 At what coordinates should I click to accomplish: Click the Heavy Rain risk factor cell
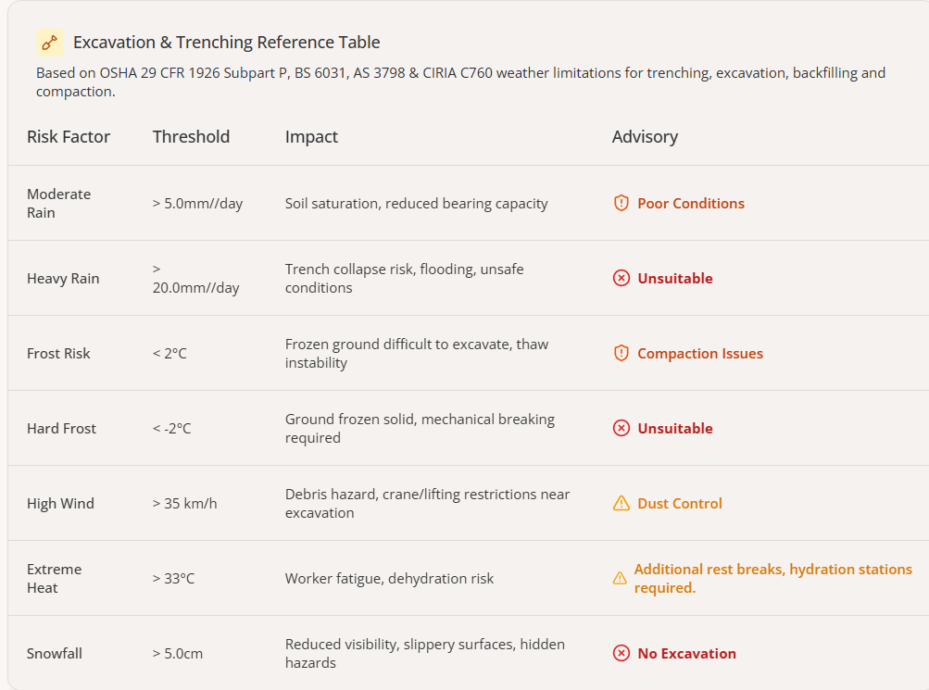[x=63, y=279]
